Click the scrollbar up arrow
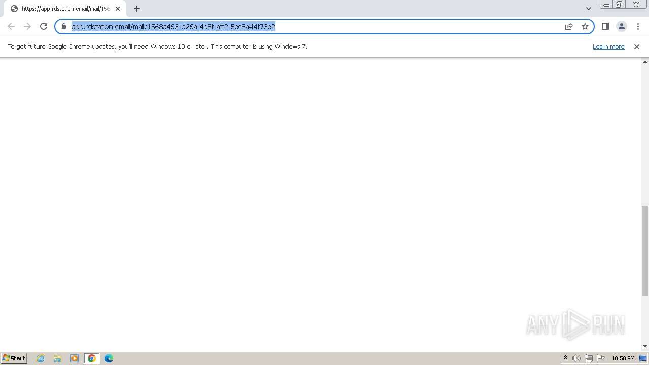Image resolution: width=649 pixels, height=365 pixels. [645, 62]
